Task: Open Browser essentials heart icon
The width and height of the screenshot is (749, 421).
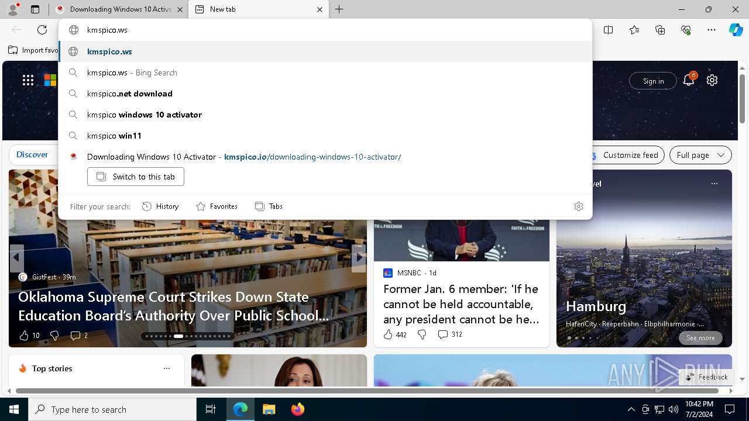Action: [x=686, y=30]
